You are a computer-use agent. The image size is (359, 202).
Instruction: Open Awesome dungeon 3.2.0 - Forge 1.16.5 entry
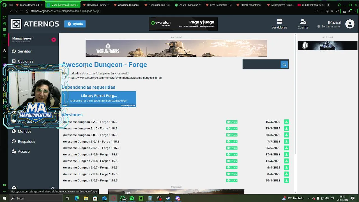click(90, 122)
